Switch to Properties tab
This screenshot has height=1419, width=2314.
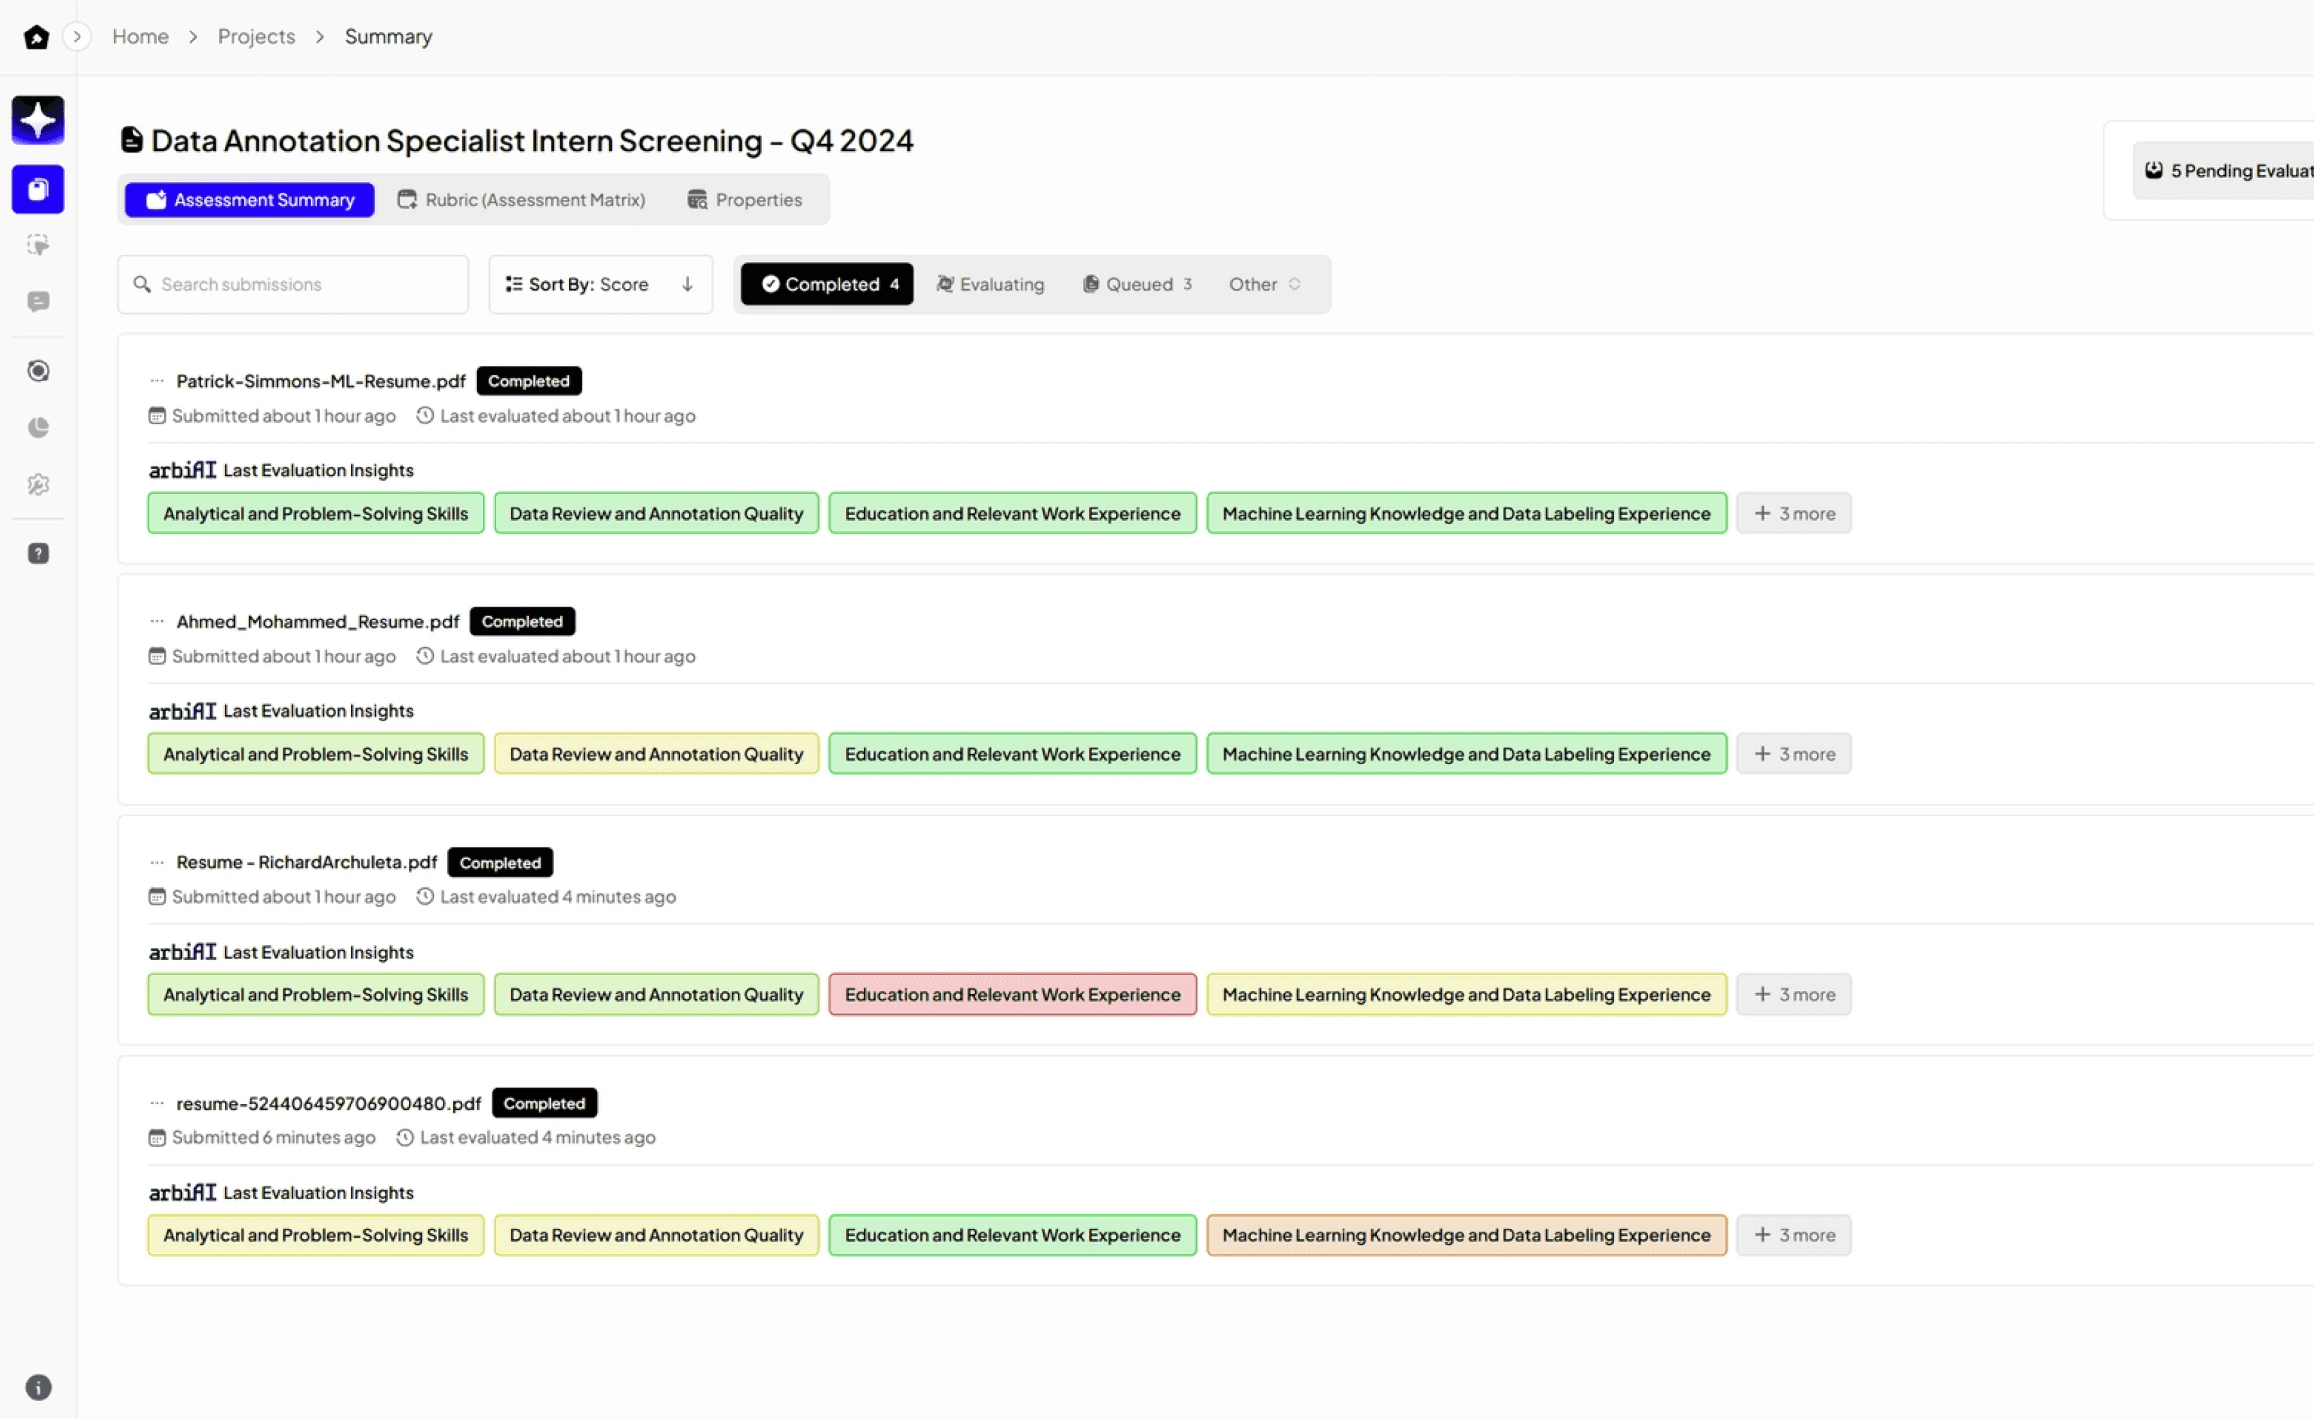[x=745, y=200]
